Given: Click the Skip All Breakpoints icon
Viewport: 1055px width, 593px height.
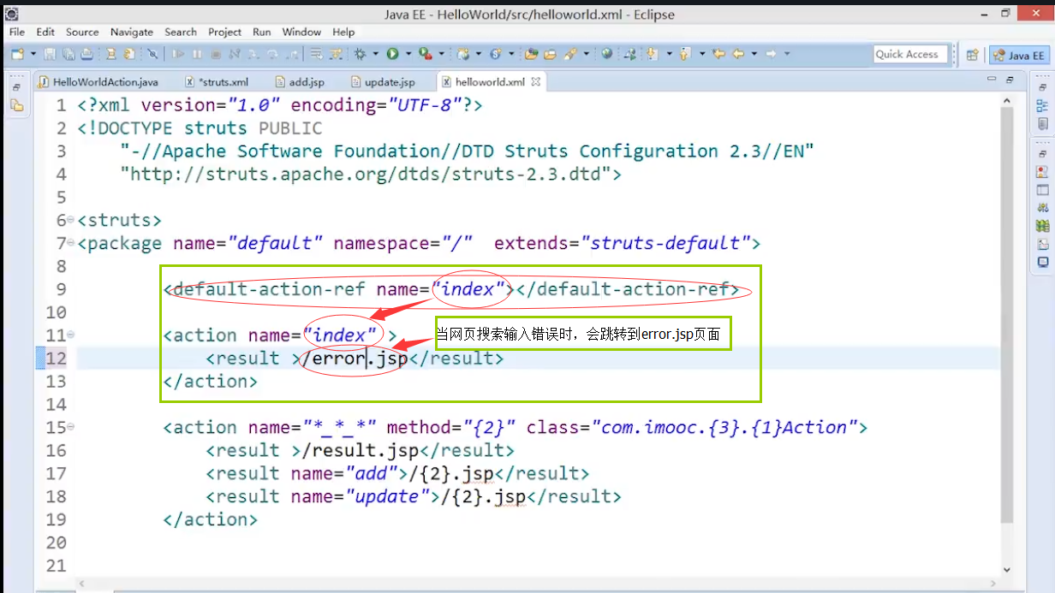Looking at the screenshot, I should click(152, 54).
